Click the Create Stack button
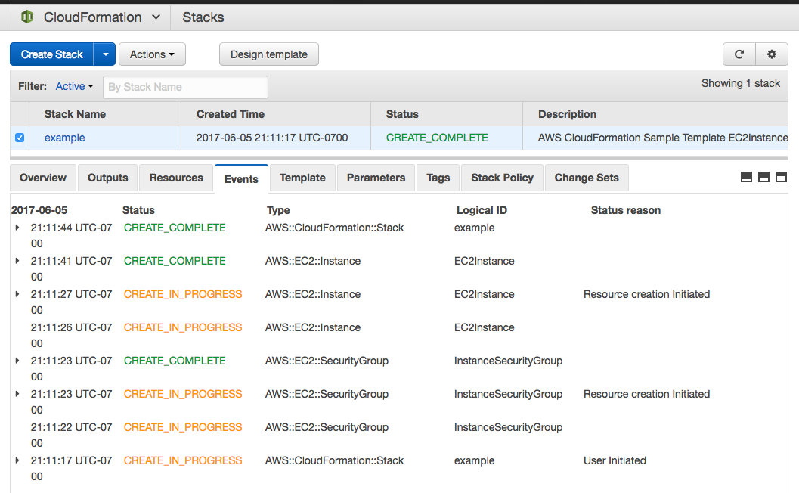The width and height of the screenshot is (799, 493). tap(51, 54)
